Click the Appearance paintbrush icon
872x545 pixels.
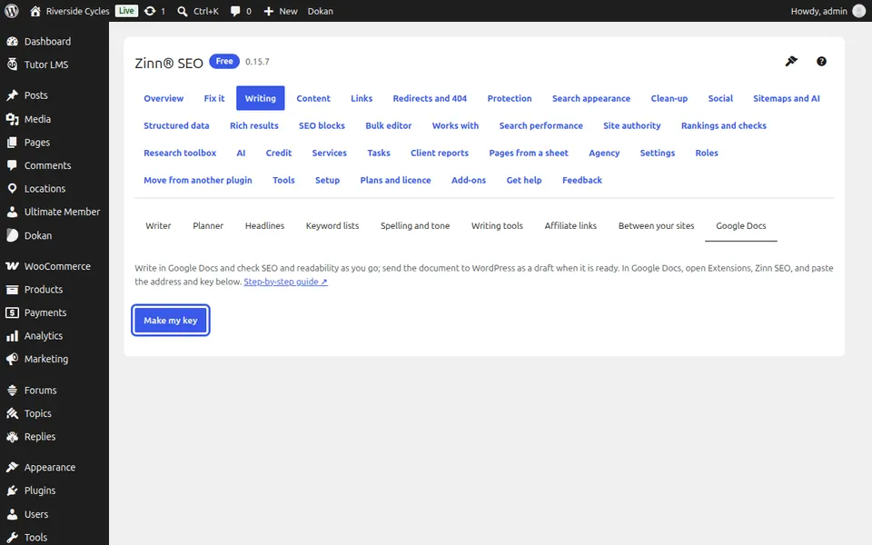12,467
